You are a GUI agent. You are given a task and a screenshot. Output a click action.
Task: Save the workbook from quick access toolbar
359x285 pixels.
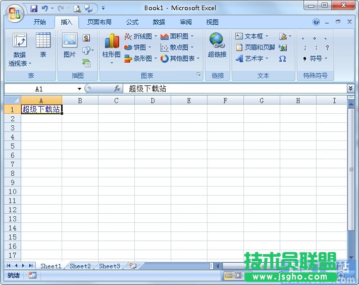pos(34,8)
